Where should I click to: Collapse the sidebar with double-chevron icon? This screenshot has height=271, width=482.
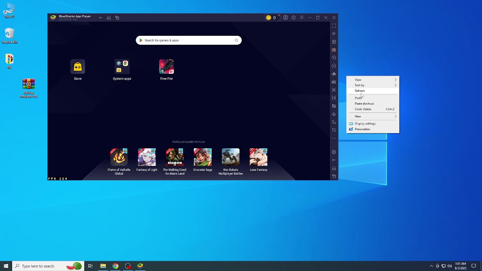point(334,18)
